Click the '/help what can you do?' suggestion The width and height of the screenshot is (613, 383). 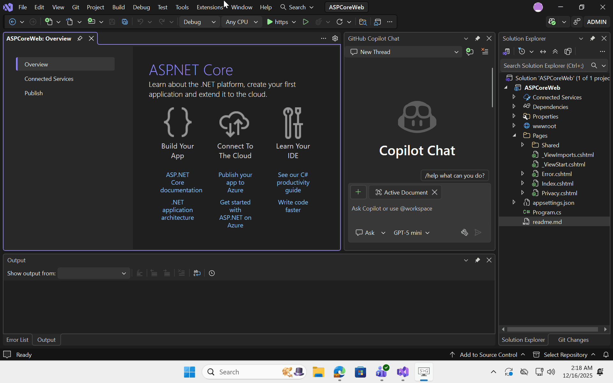coord(455,175)
